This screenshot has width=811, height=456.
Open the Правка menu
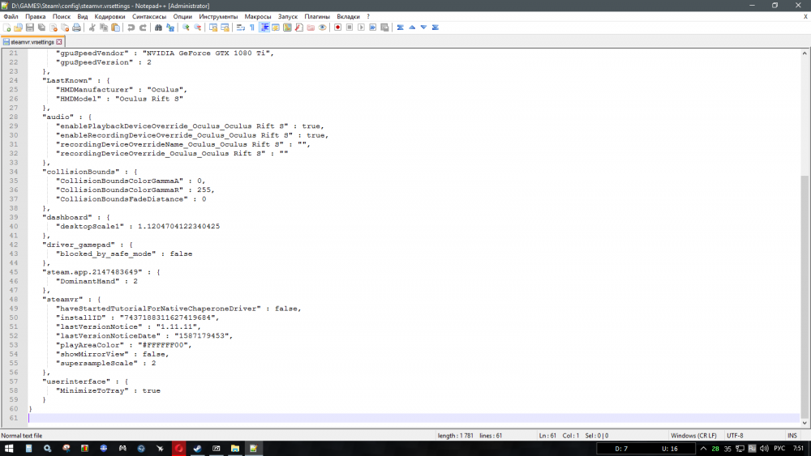coord(35,16)
